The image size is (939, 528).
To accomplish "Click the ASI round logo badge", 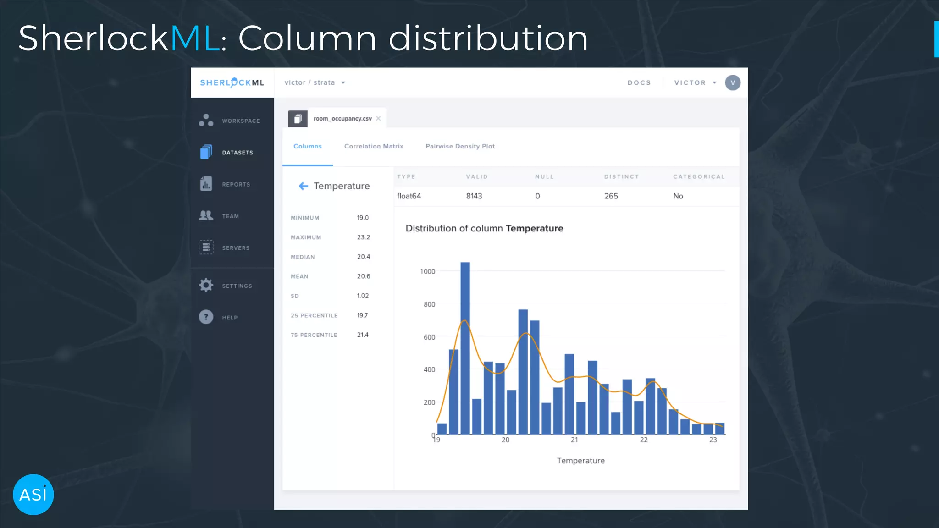I will coord(33,495).
